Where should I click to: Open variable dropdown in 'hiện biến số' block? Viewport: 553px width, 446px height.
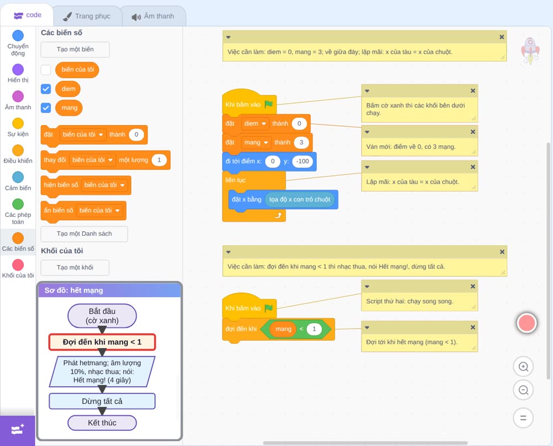[105, 185]
